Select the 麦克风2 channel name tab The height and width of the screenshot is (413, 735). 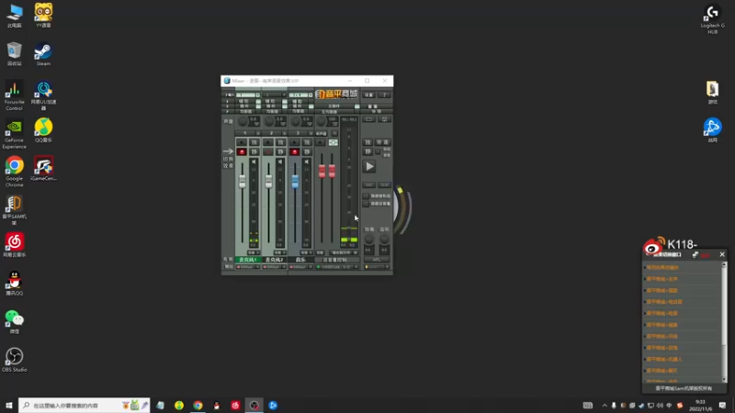point(275,260)
